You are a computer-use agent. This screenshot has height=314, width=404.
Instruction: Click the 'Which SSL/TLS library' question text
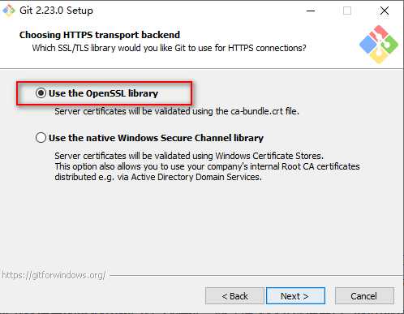pos(170,48)
